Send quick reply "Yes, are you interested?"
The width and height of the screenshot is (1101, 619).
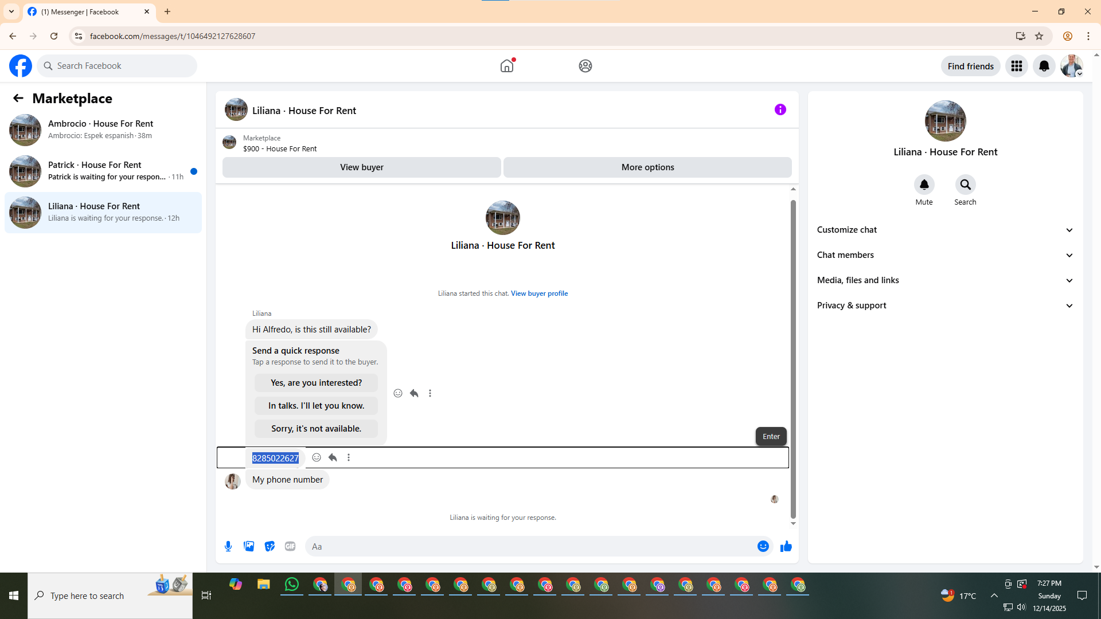[x=316, y=383]
